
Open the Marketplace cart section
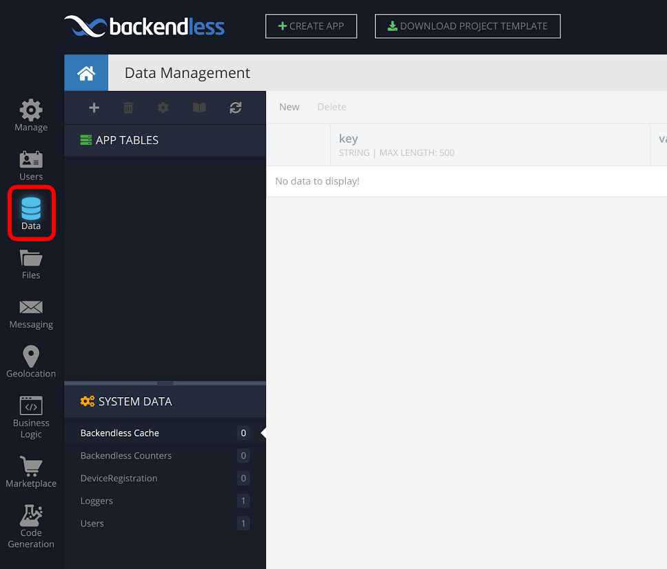pyautogui.click(x=31, y=472)
